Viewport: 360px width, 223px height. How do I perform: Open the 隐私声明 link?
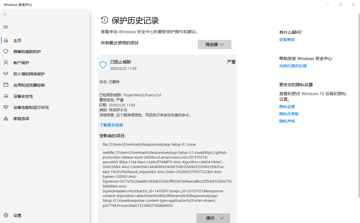click(x=287, y=121)
